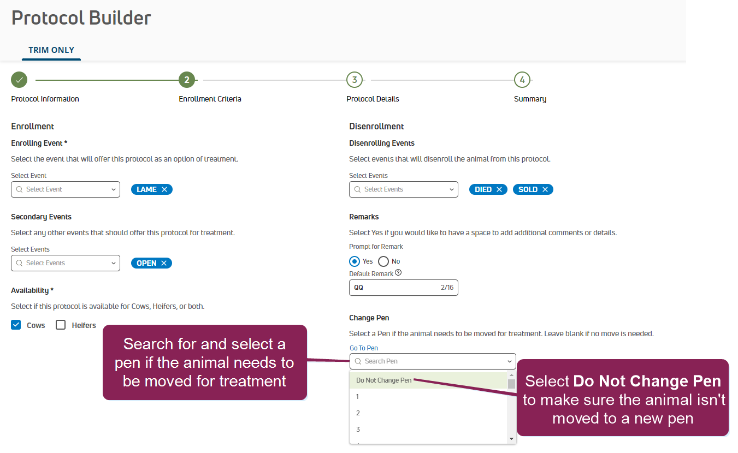Image resolution: width=738 pixels, height=453 pixels.
Task: Open the Secondary Events dropdown
Action: pyautogui.click(x=66, y=263)
